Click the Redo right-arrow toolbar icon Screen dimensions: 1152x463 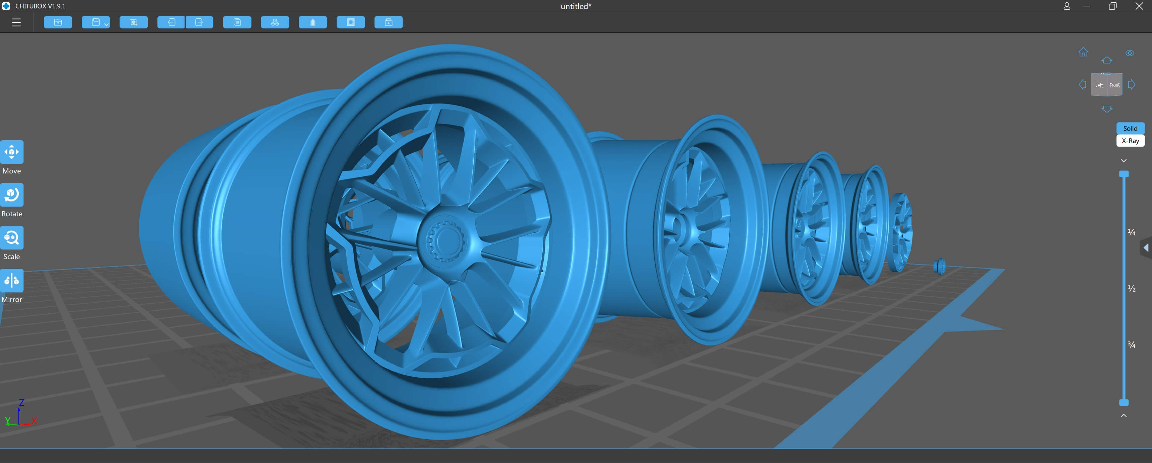(199, 22)
